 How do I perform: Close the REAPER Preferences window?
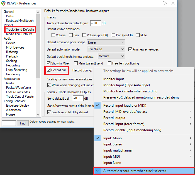pos(173,3)
